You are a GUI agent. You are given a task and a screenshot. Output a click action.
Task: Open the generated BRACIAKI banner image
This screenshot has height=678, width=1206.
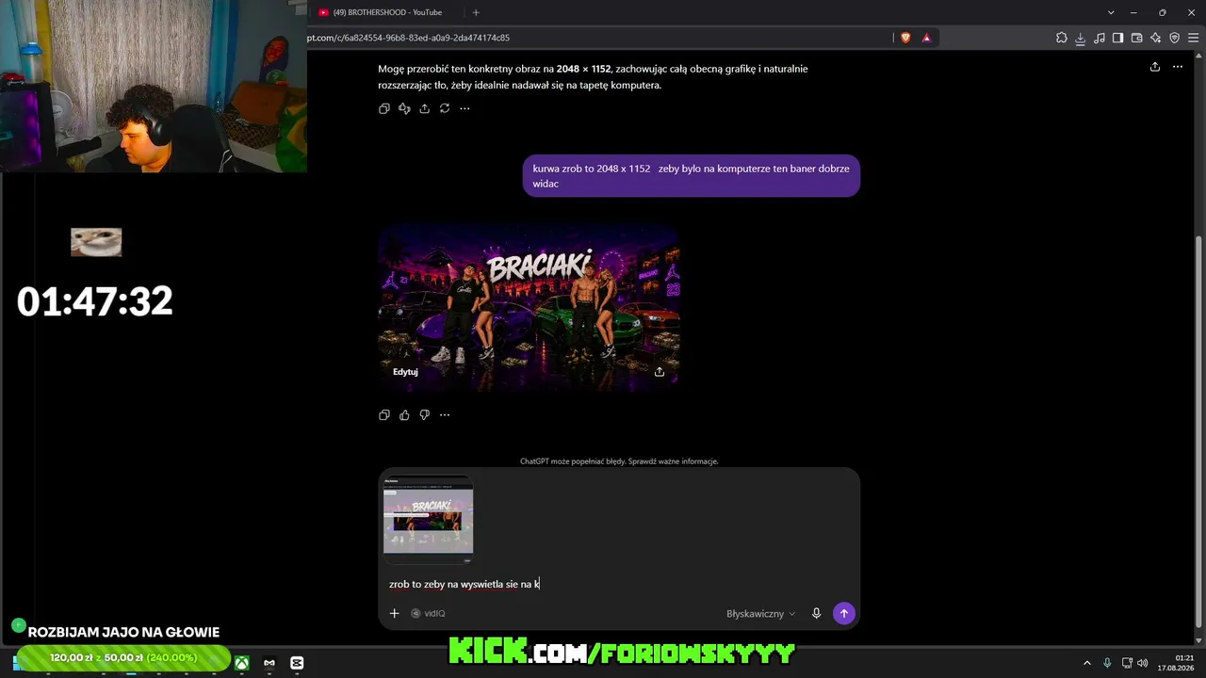(x=529, y=306)
